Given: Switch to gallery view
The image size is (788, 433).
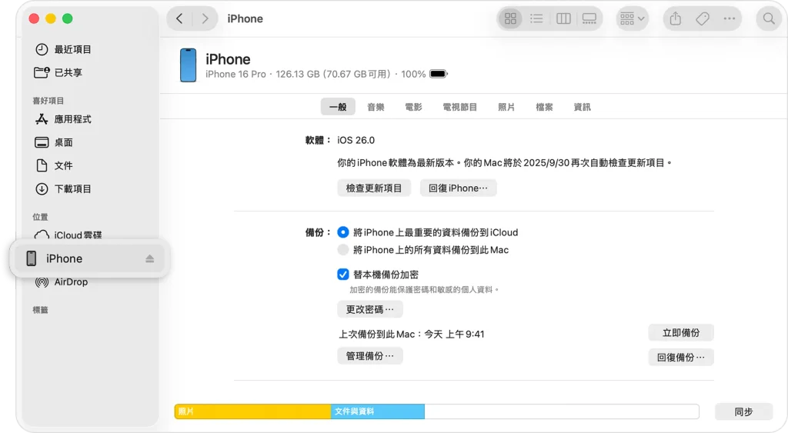Looking at the screenshot, I should click(589, 18).
